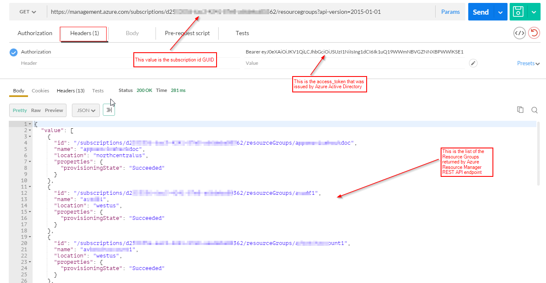
Task: Uncheck the Authorization header checkbox
Action: [13, 52]
